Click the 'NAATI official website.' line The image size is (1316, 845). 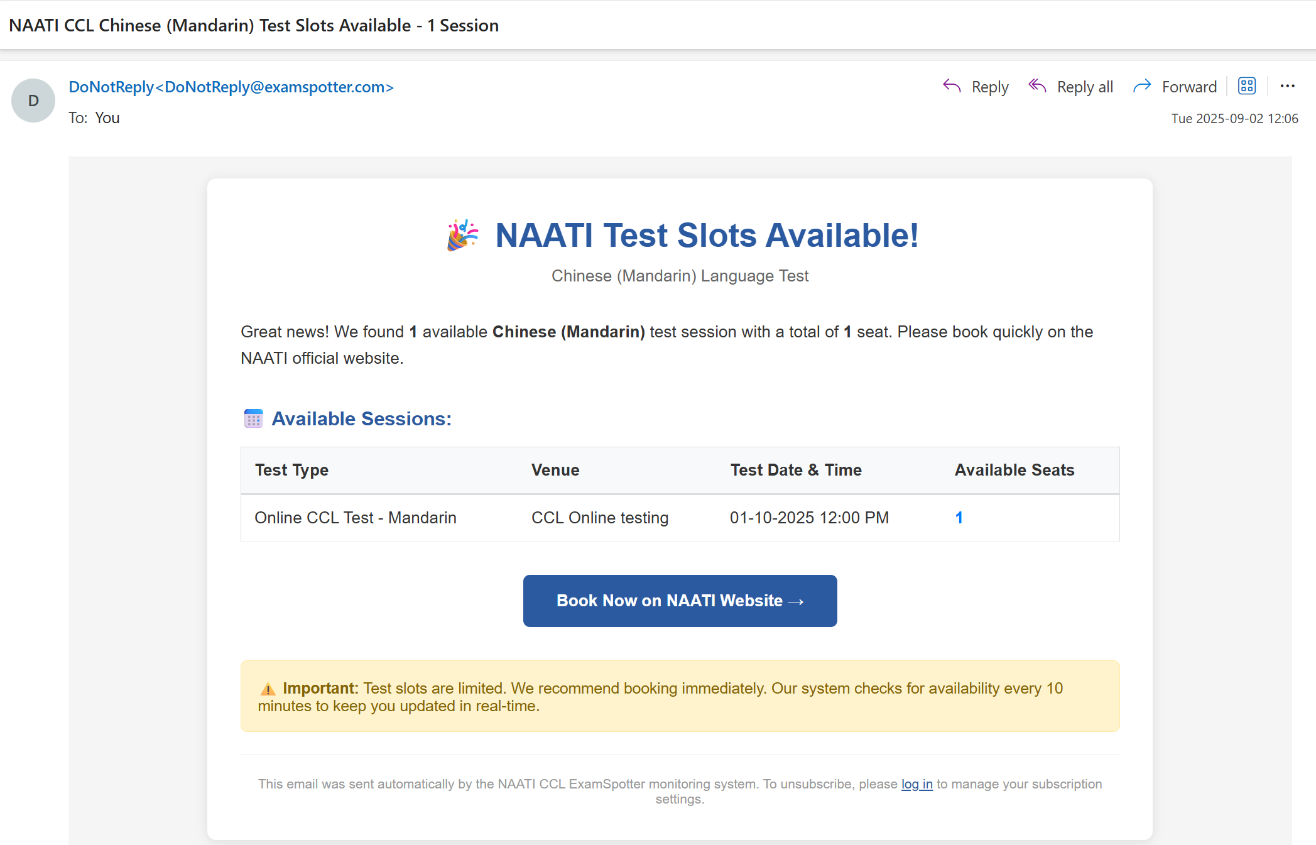[322, 358]
